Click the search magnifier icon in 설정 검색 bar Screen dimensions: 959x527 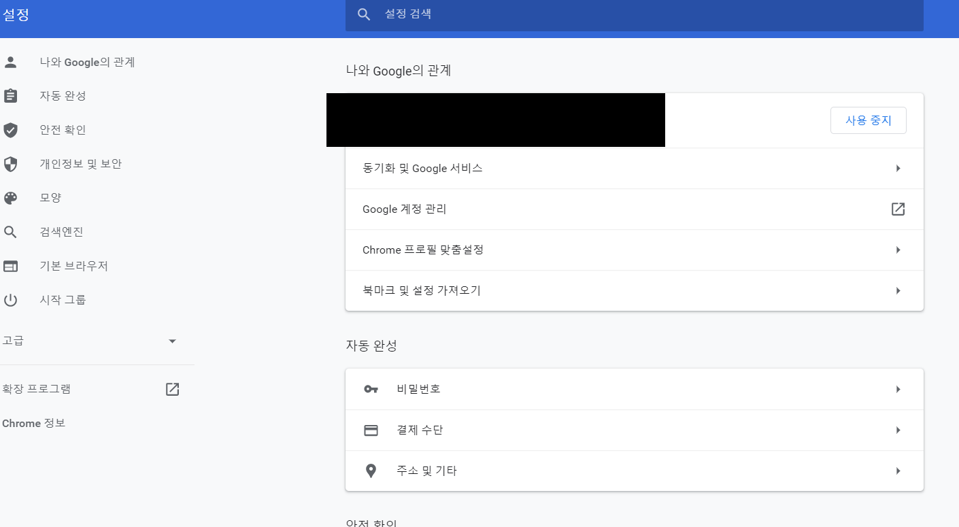click(x=365, y=14)
